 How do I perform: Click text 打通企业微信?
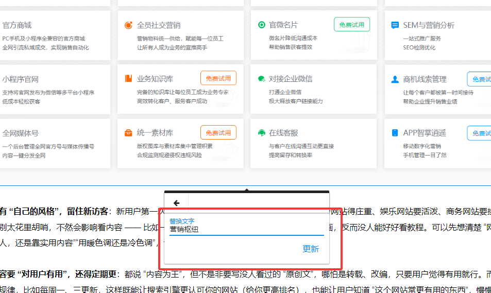tap(285, 92)
